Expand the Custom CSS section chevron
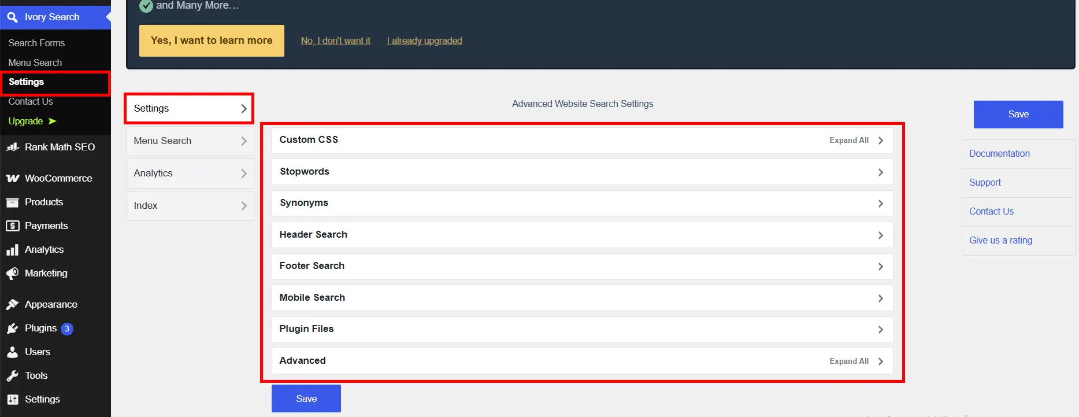The image size is (1079, 417). 881,141
